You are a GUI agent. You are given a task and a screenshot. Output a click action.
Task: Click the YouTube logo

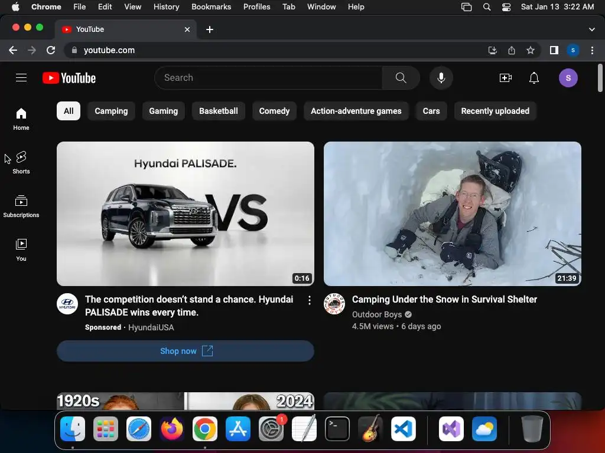tap(69, 78)
